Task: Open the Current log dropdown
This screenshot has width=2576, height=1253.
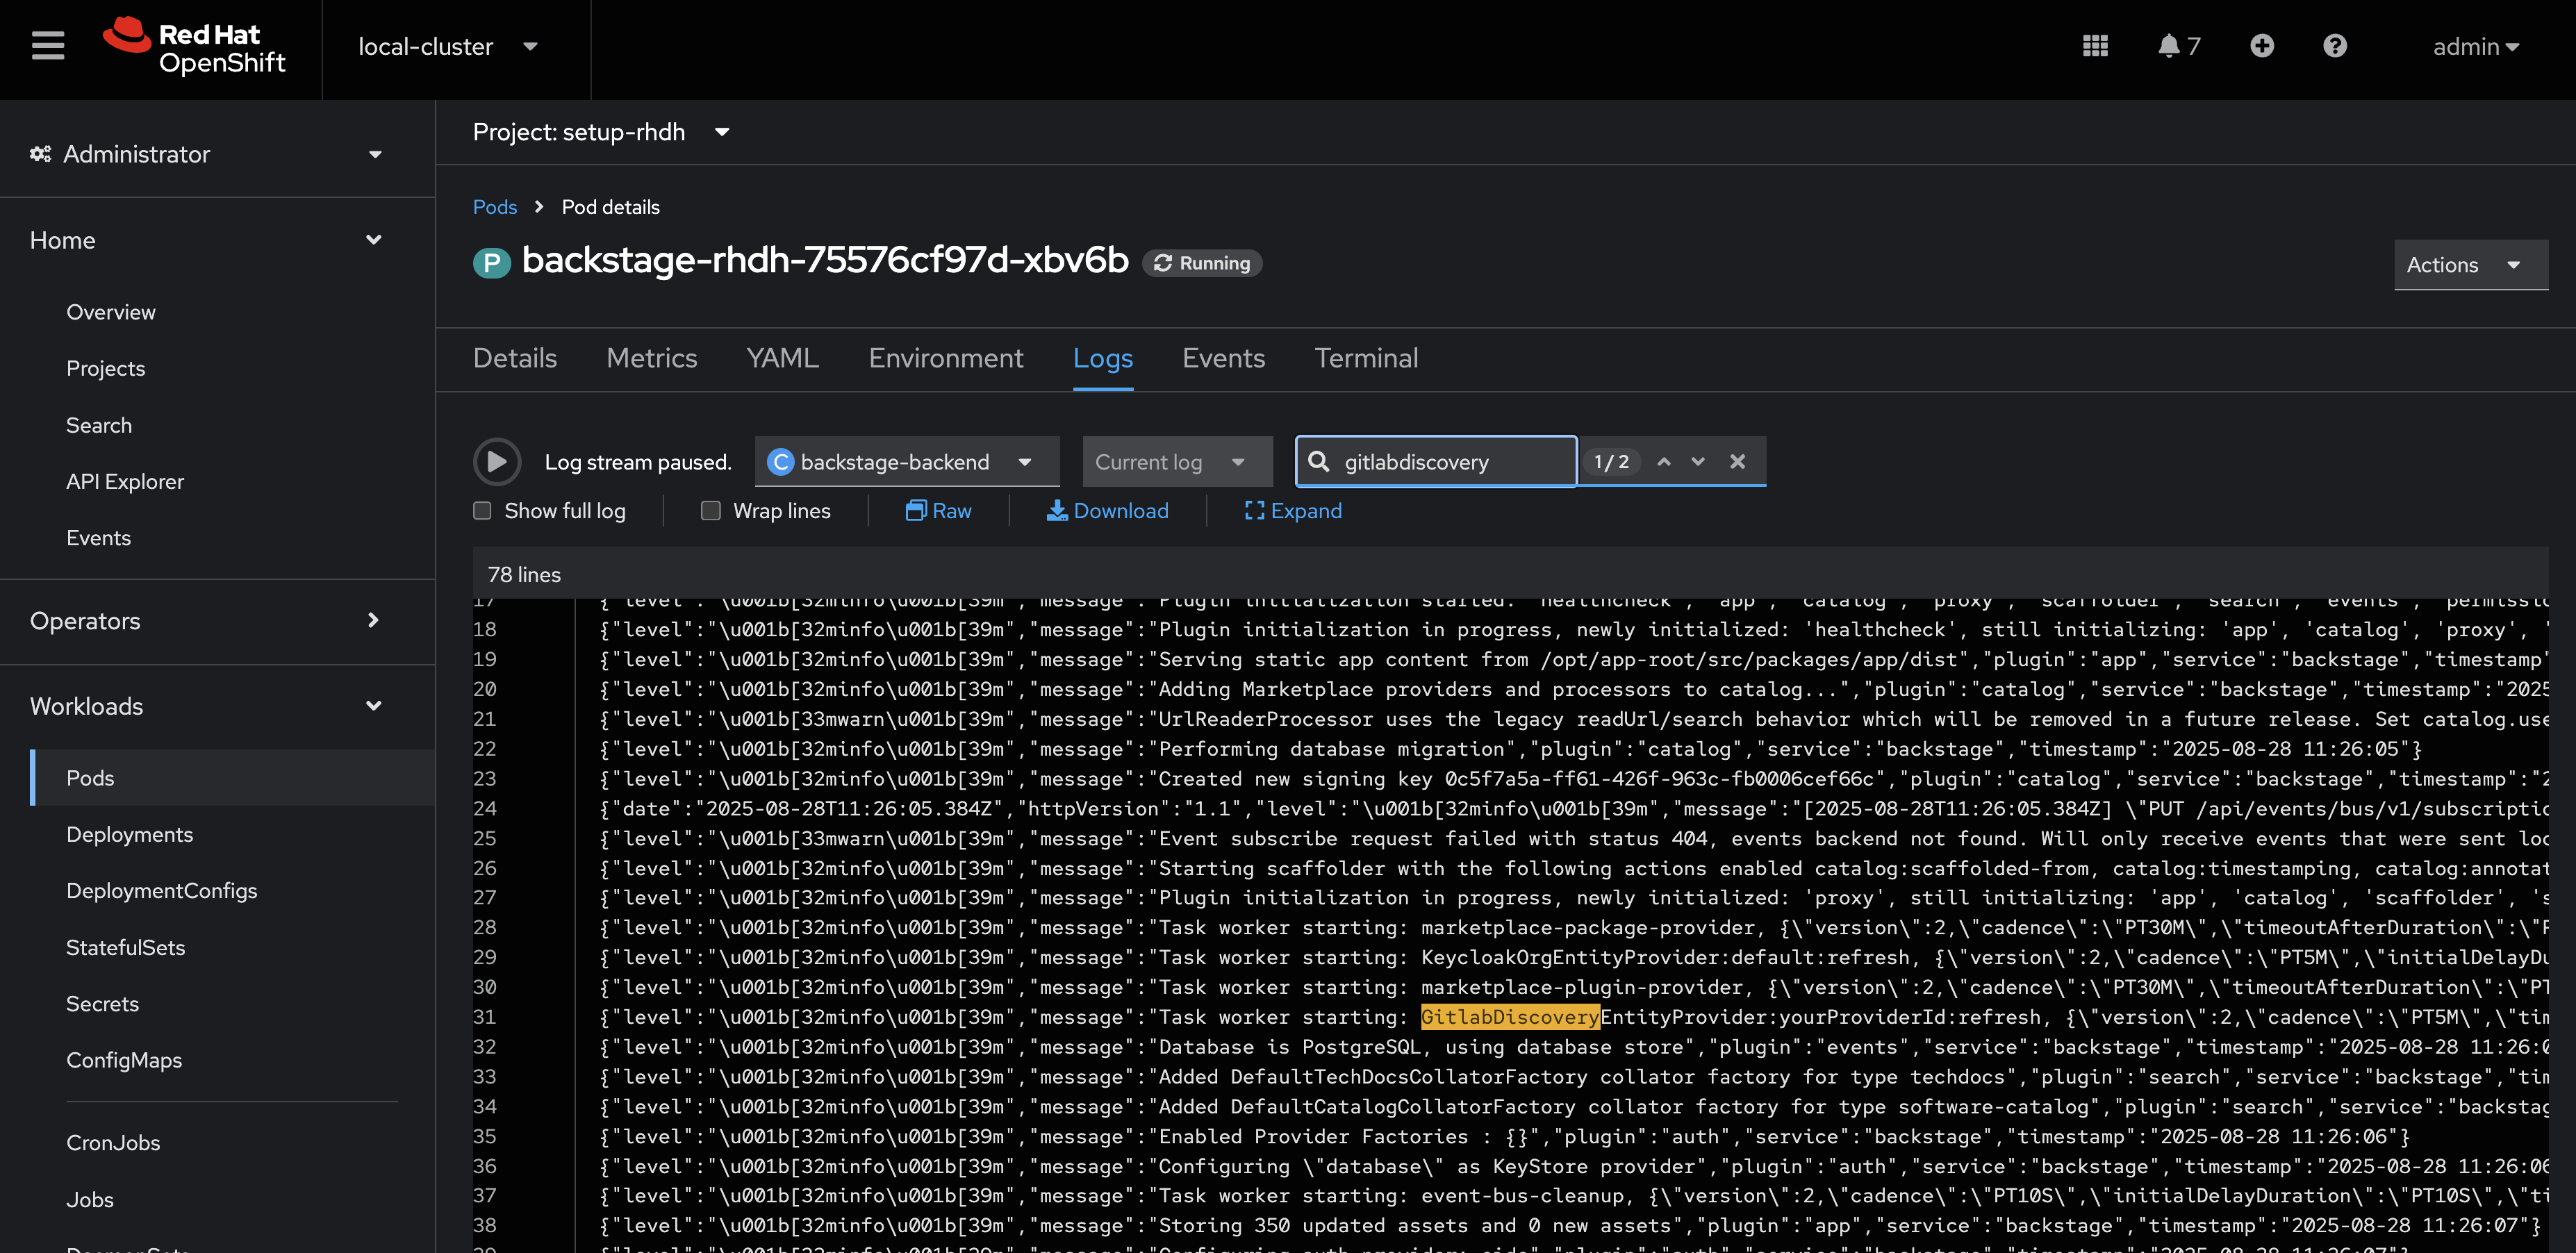Action: click(x=1177, y=461)
